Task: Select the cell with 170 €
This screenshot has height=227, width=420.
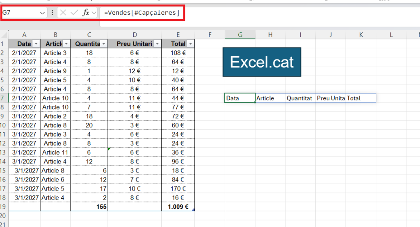Action: pyautogui.click(x=178, y=188)
